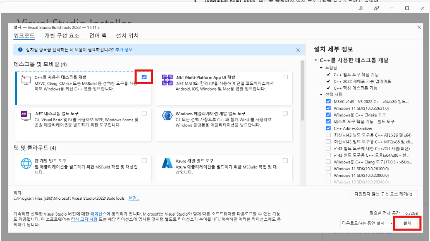
Task: Uncheck Windows용 C++ CMake 도구 option
Action: pos(328,115)
